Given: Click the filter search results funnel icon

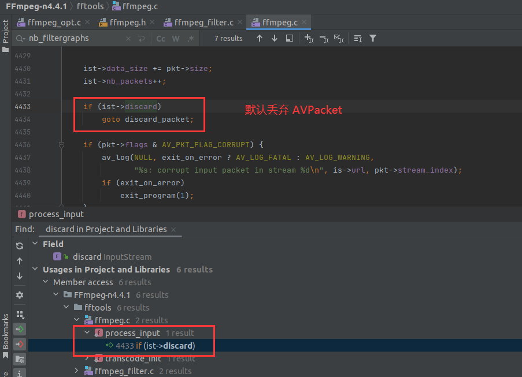Looking at the screenshot, I should [373, 38].
